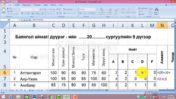Click the Decrease Indent icon

57,13
